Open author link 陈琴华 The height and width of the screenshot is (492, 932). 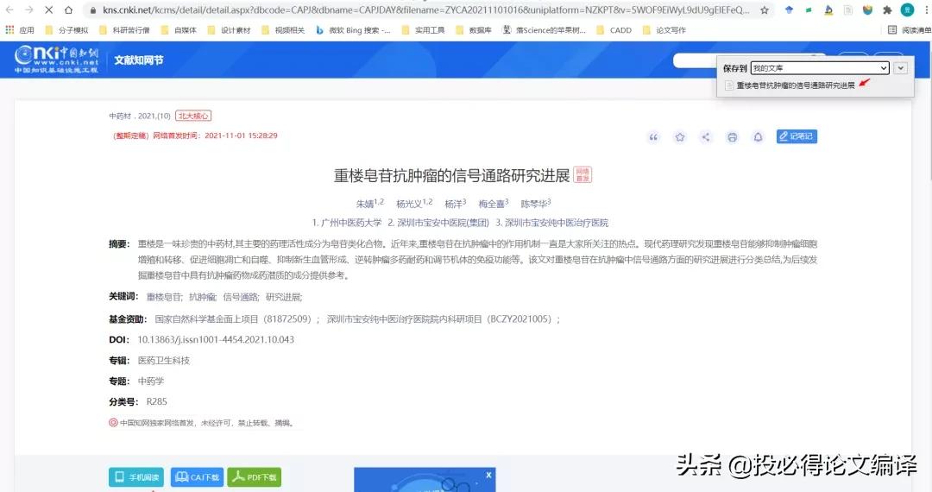(534, 204)
